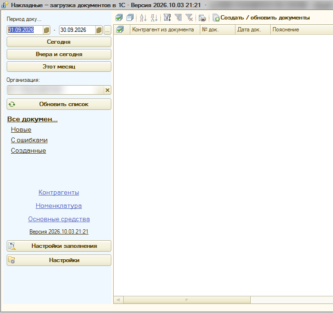
Task: Check all documents via toolbar checkmark icon
Action: pos(119,18)
